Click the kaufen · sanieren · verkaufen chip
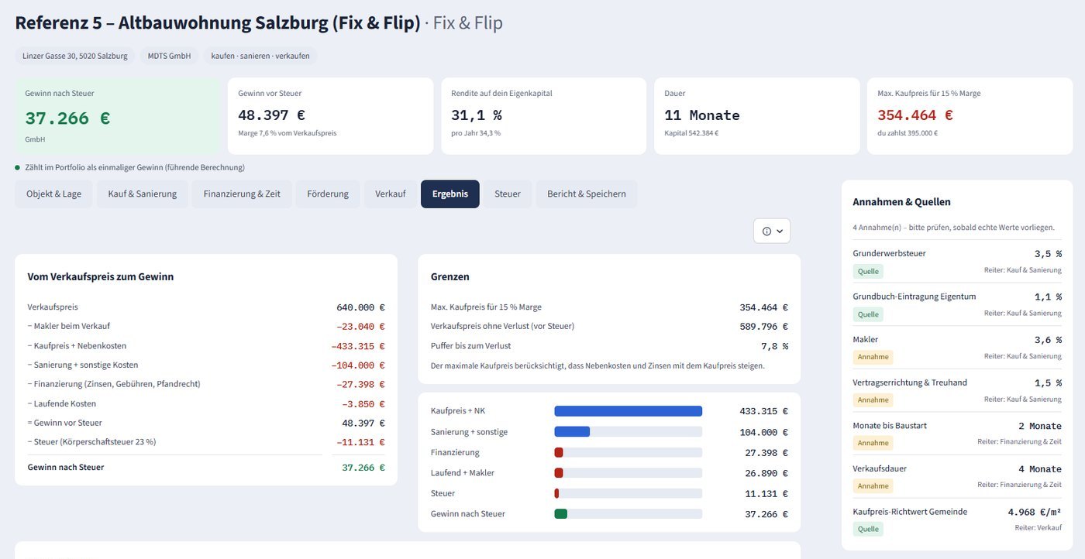The image size is (1085, 559). [x=260, y=56]
